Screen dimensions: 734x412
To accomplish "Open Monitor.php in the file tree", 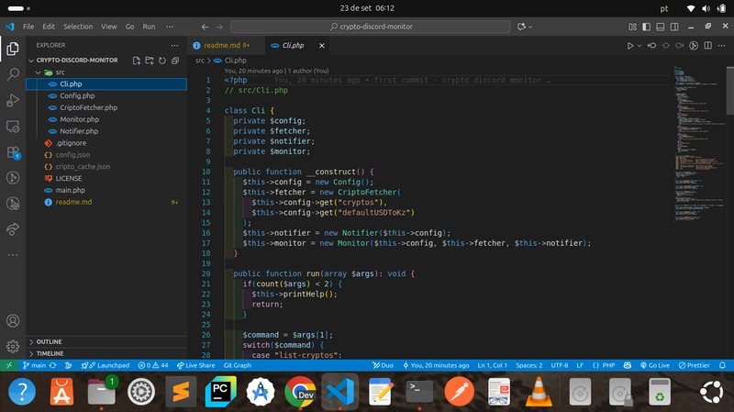I will [79, 119].
